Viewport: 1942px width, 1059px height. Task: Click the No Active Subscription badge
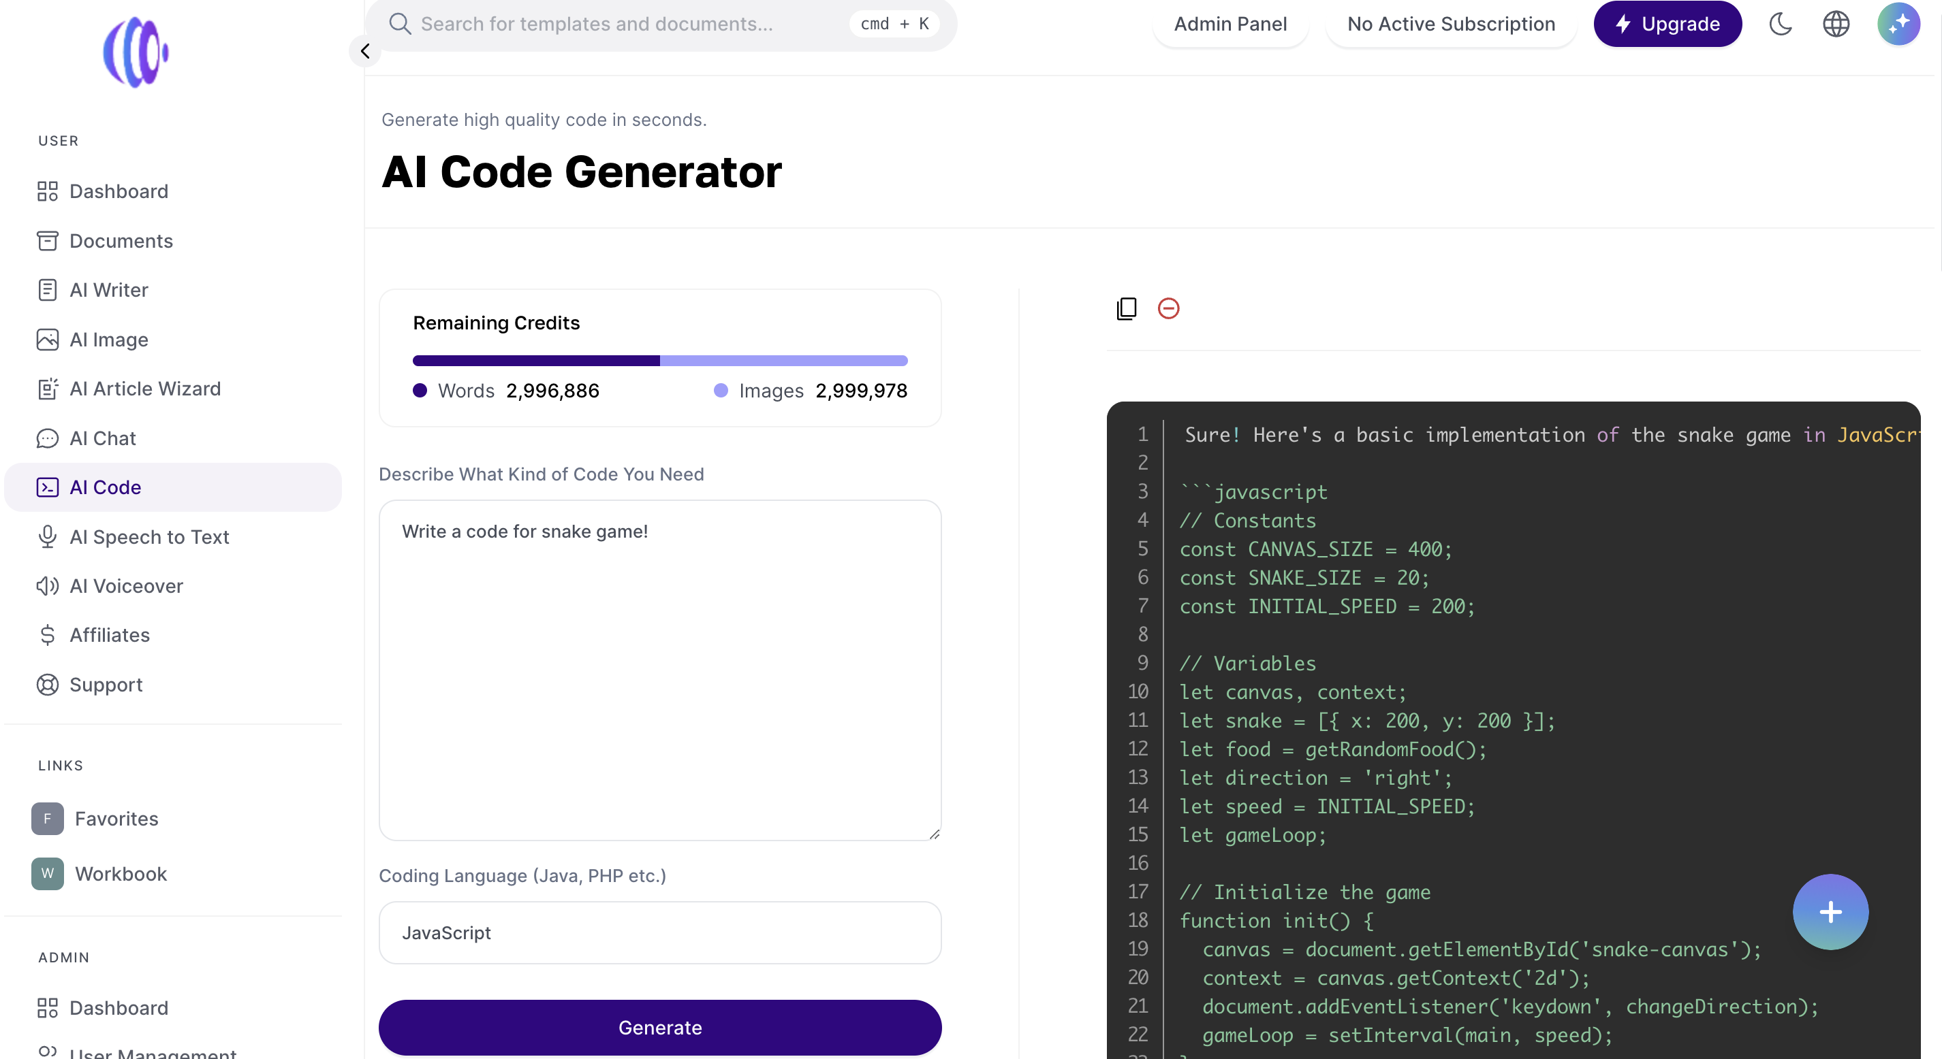coord(1450,24)
